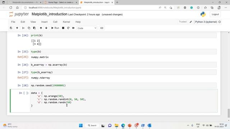Viewport: 230px width, 129px height.
Task: Open browser collections icon
Action: [x=212, y=8]
